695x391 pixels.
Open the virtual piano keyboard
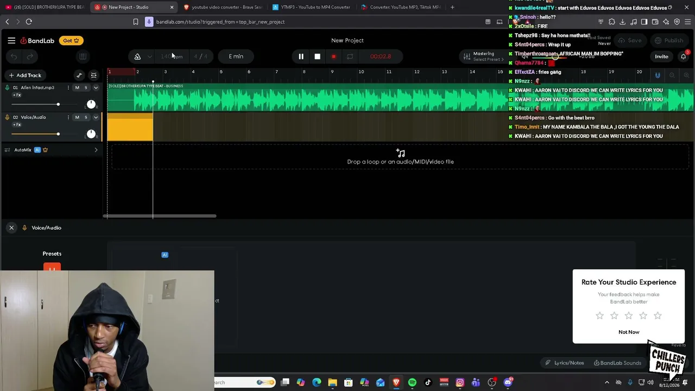click(83, 56)
